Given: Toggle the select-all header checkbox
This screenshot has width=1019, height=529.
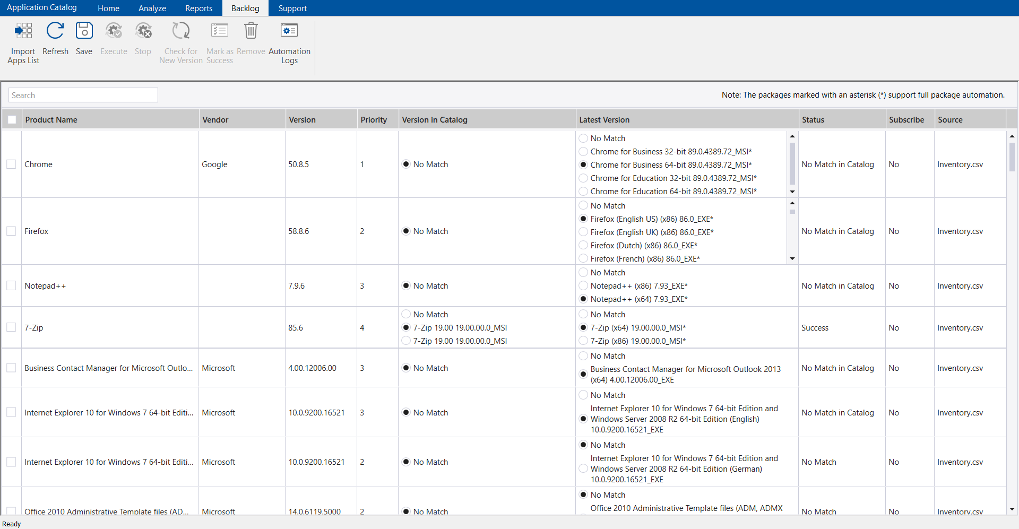Looking at the screenshot, I should click(12, 120).
